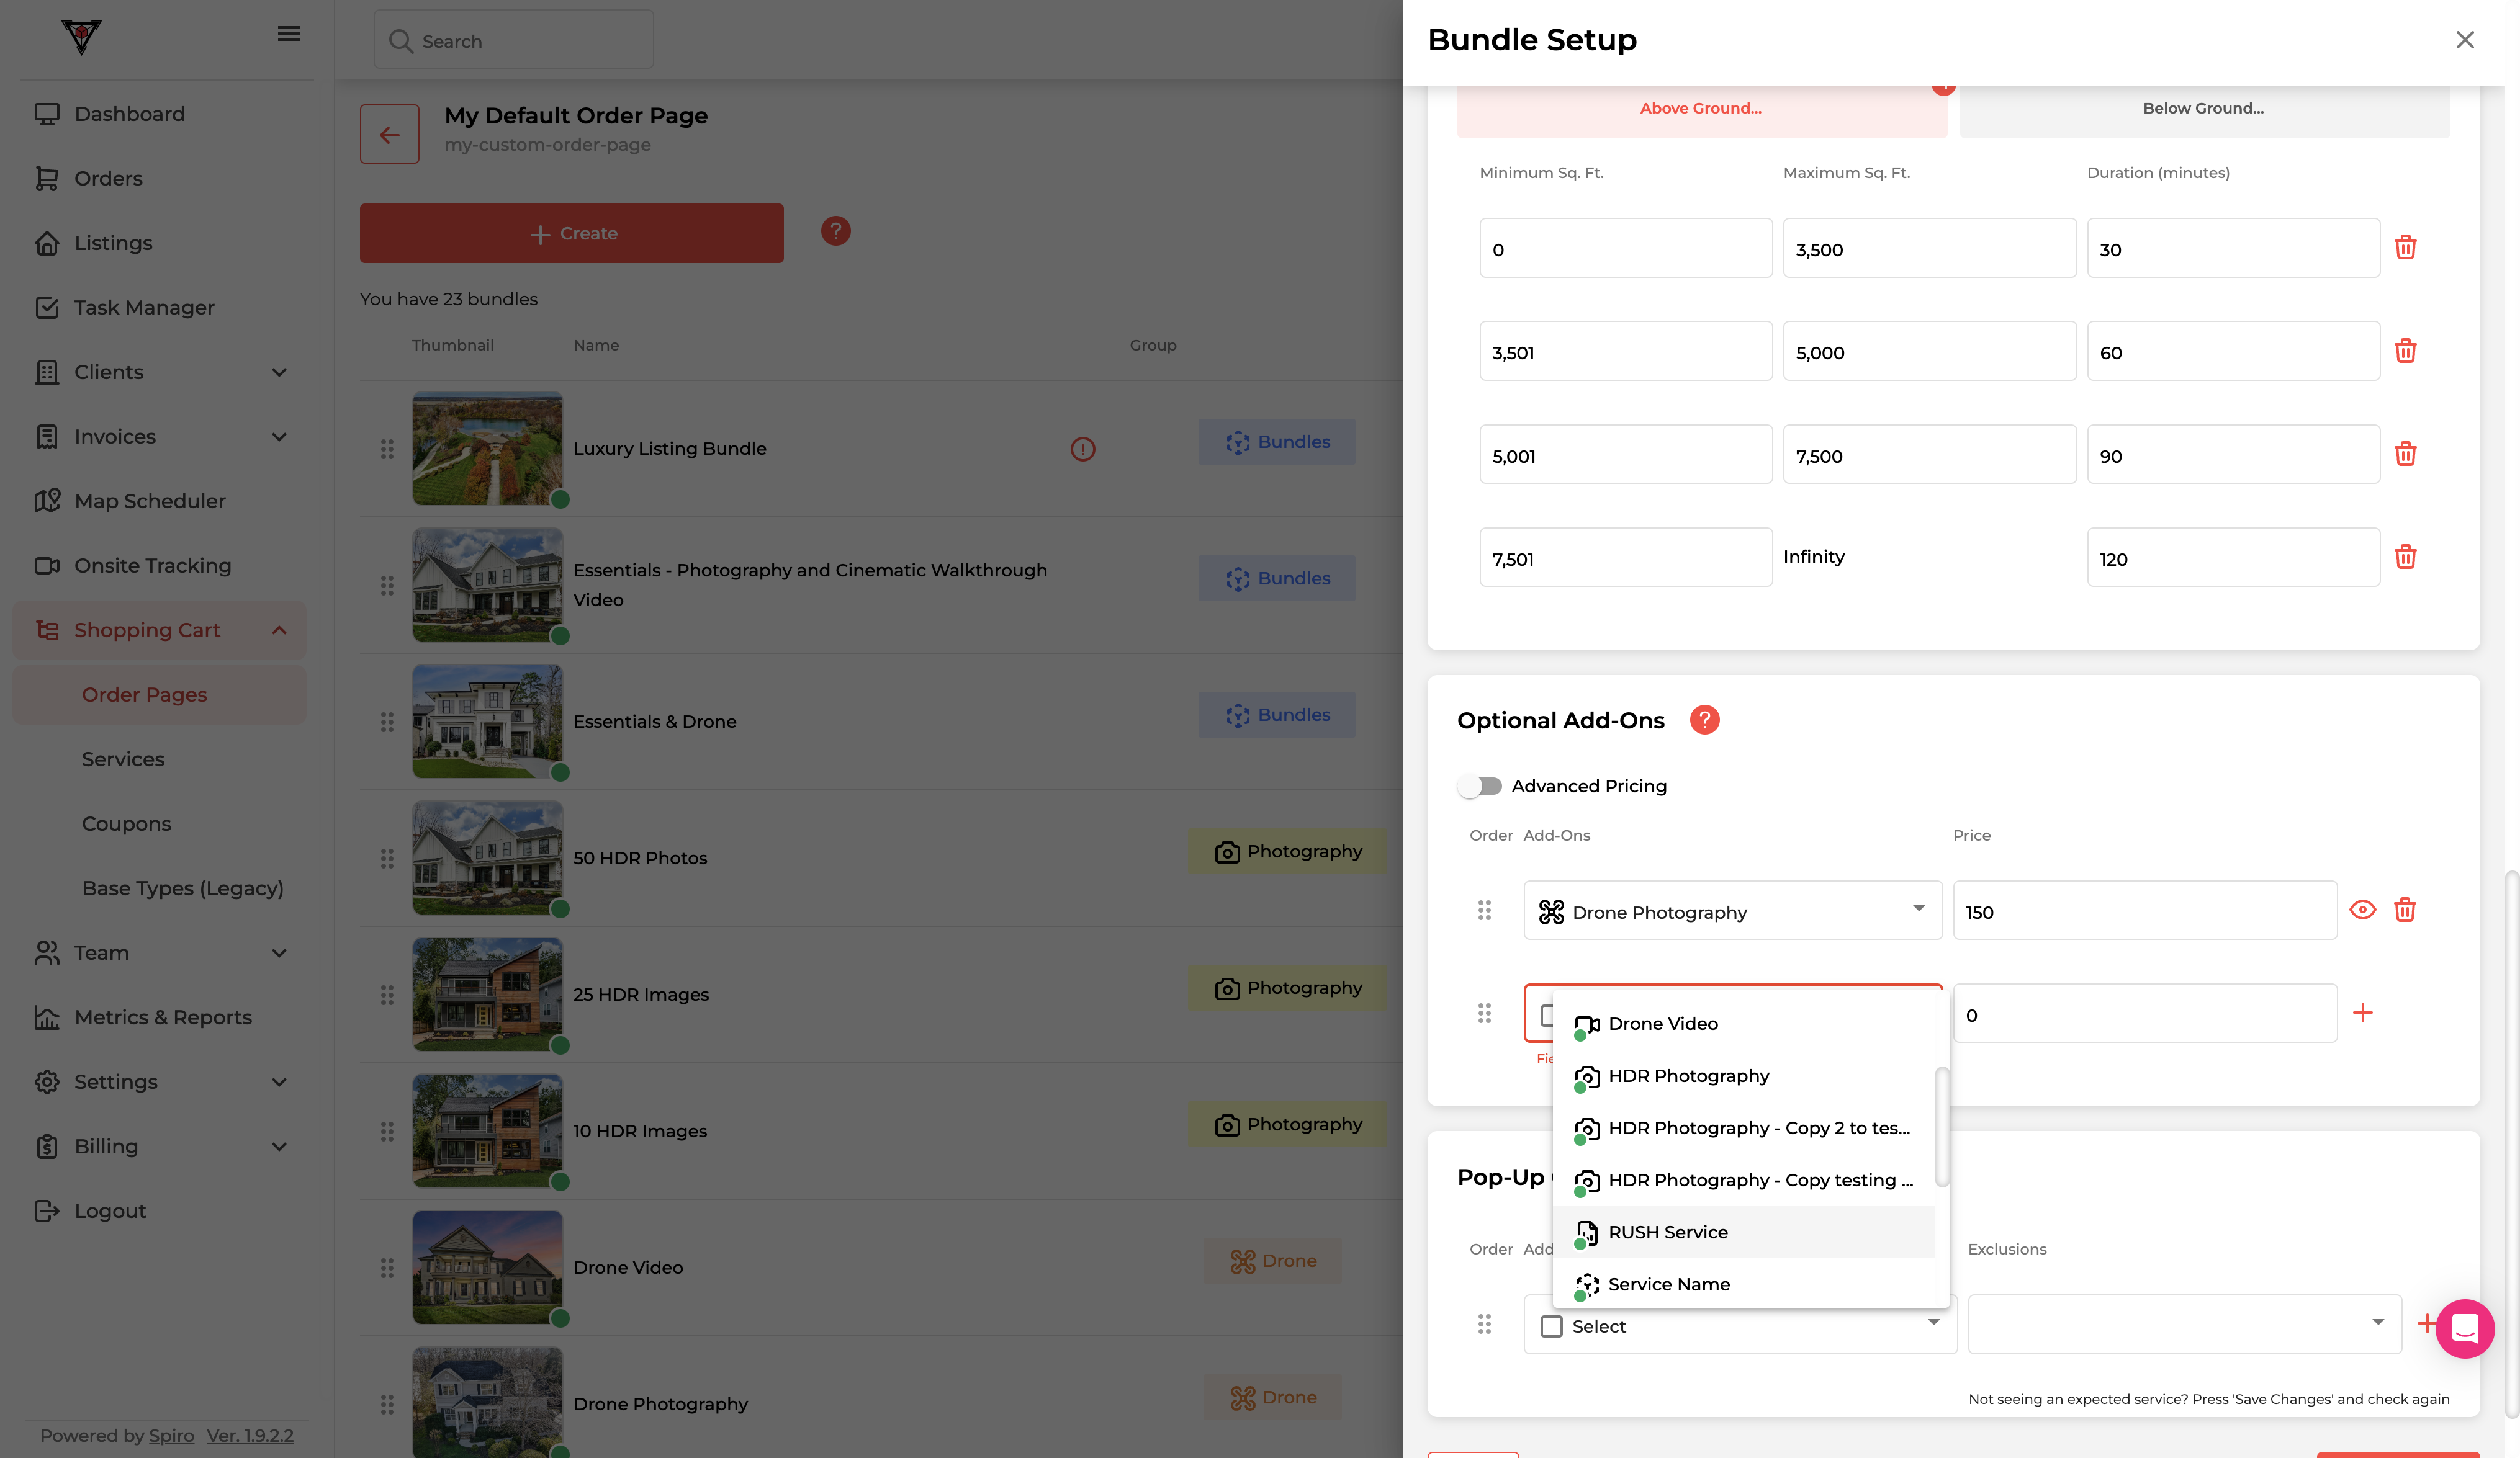Add the new optional add-on with plus icon

[2362, 1013]
